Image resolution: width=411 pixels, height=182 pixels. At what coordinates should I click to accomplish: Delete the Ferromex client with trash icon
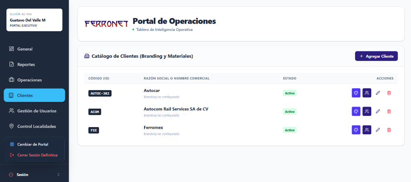click(x=389, y=130)
